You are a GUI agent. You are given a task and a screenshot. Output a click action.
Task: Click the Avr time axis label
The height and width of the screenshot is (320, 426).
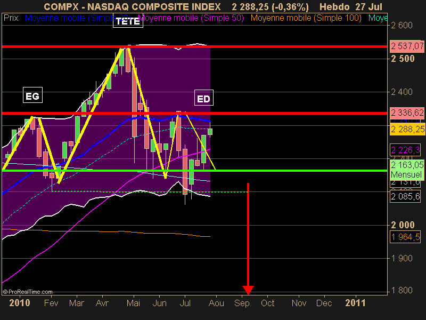102,303
